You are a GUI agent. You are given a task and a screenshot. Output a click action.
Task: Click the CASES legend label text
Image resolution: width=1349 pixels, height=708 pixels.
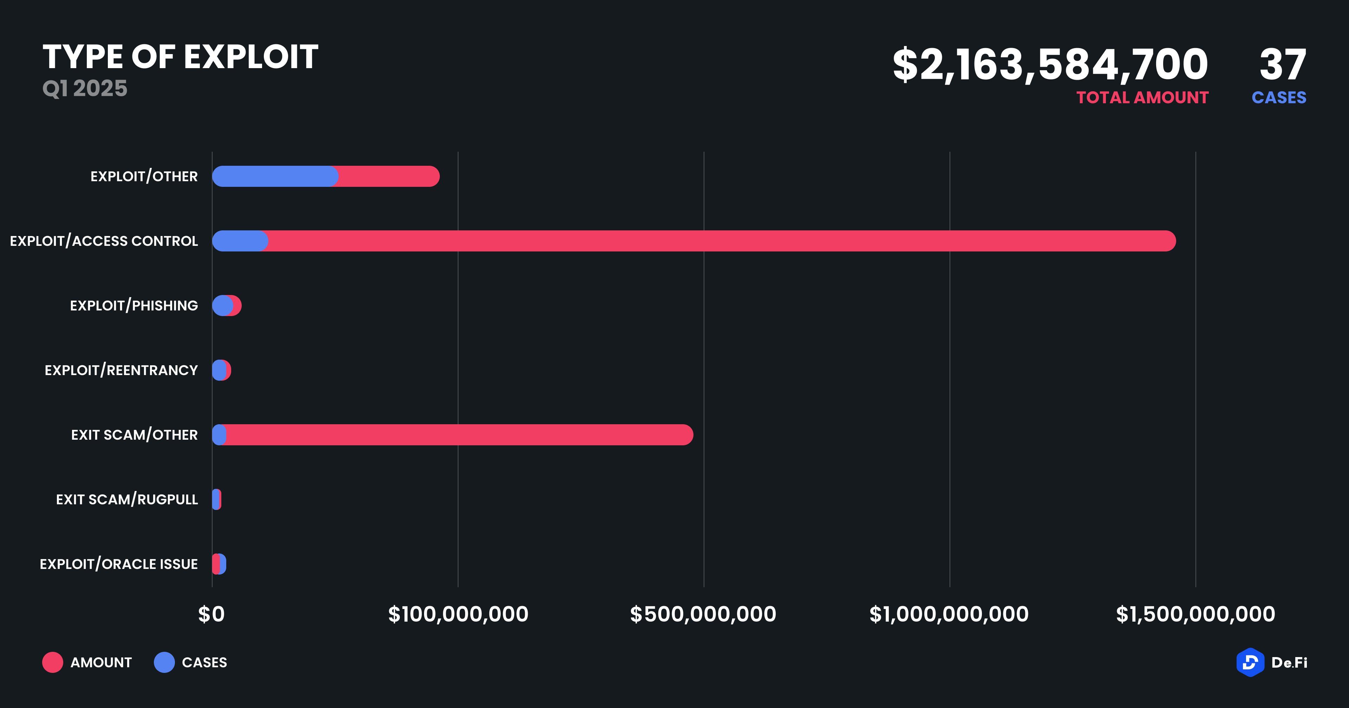[x=204, y=662]
